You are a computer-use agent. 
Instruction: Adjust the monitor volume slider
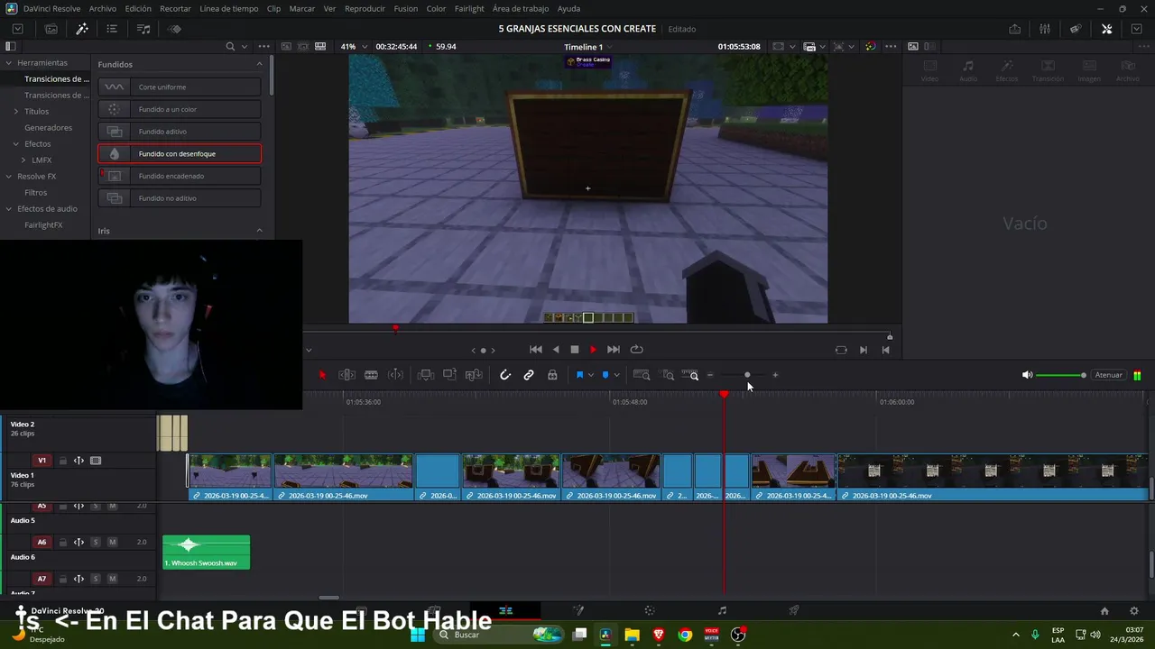pyautogui.click(x=1060, y=375)
